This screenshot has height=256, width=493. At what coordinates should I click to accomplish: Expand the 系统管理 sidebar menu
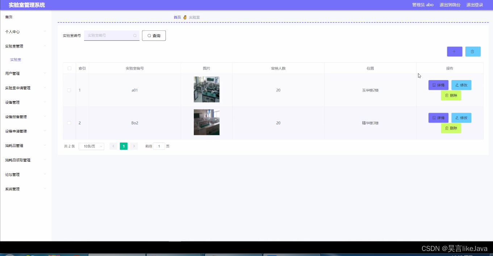click(26, 189)
